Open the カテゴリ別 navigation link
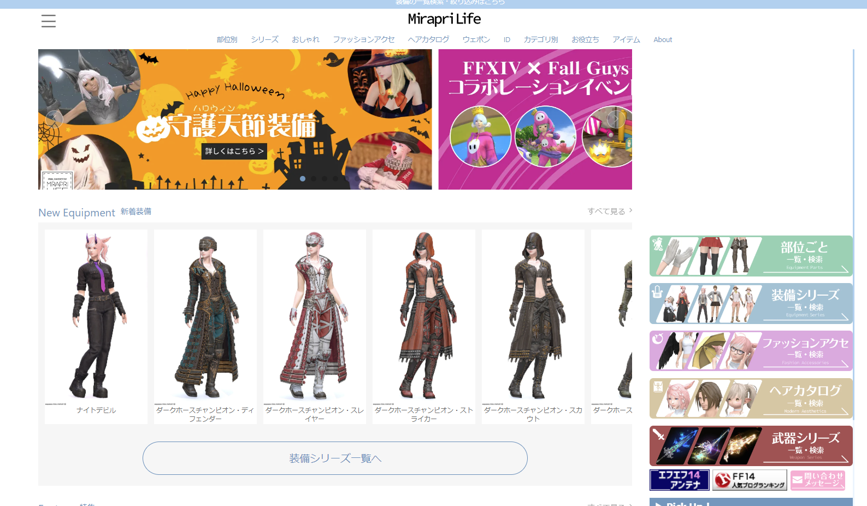Screen dimensions: 867x506 pos(541,40)
